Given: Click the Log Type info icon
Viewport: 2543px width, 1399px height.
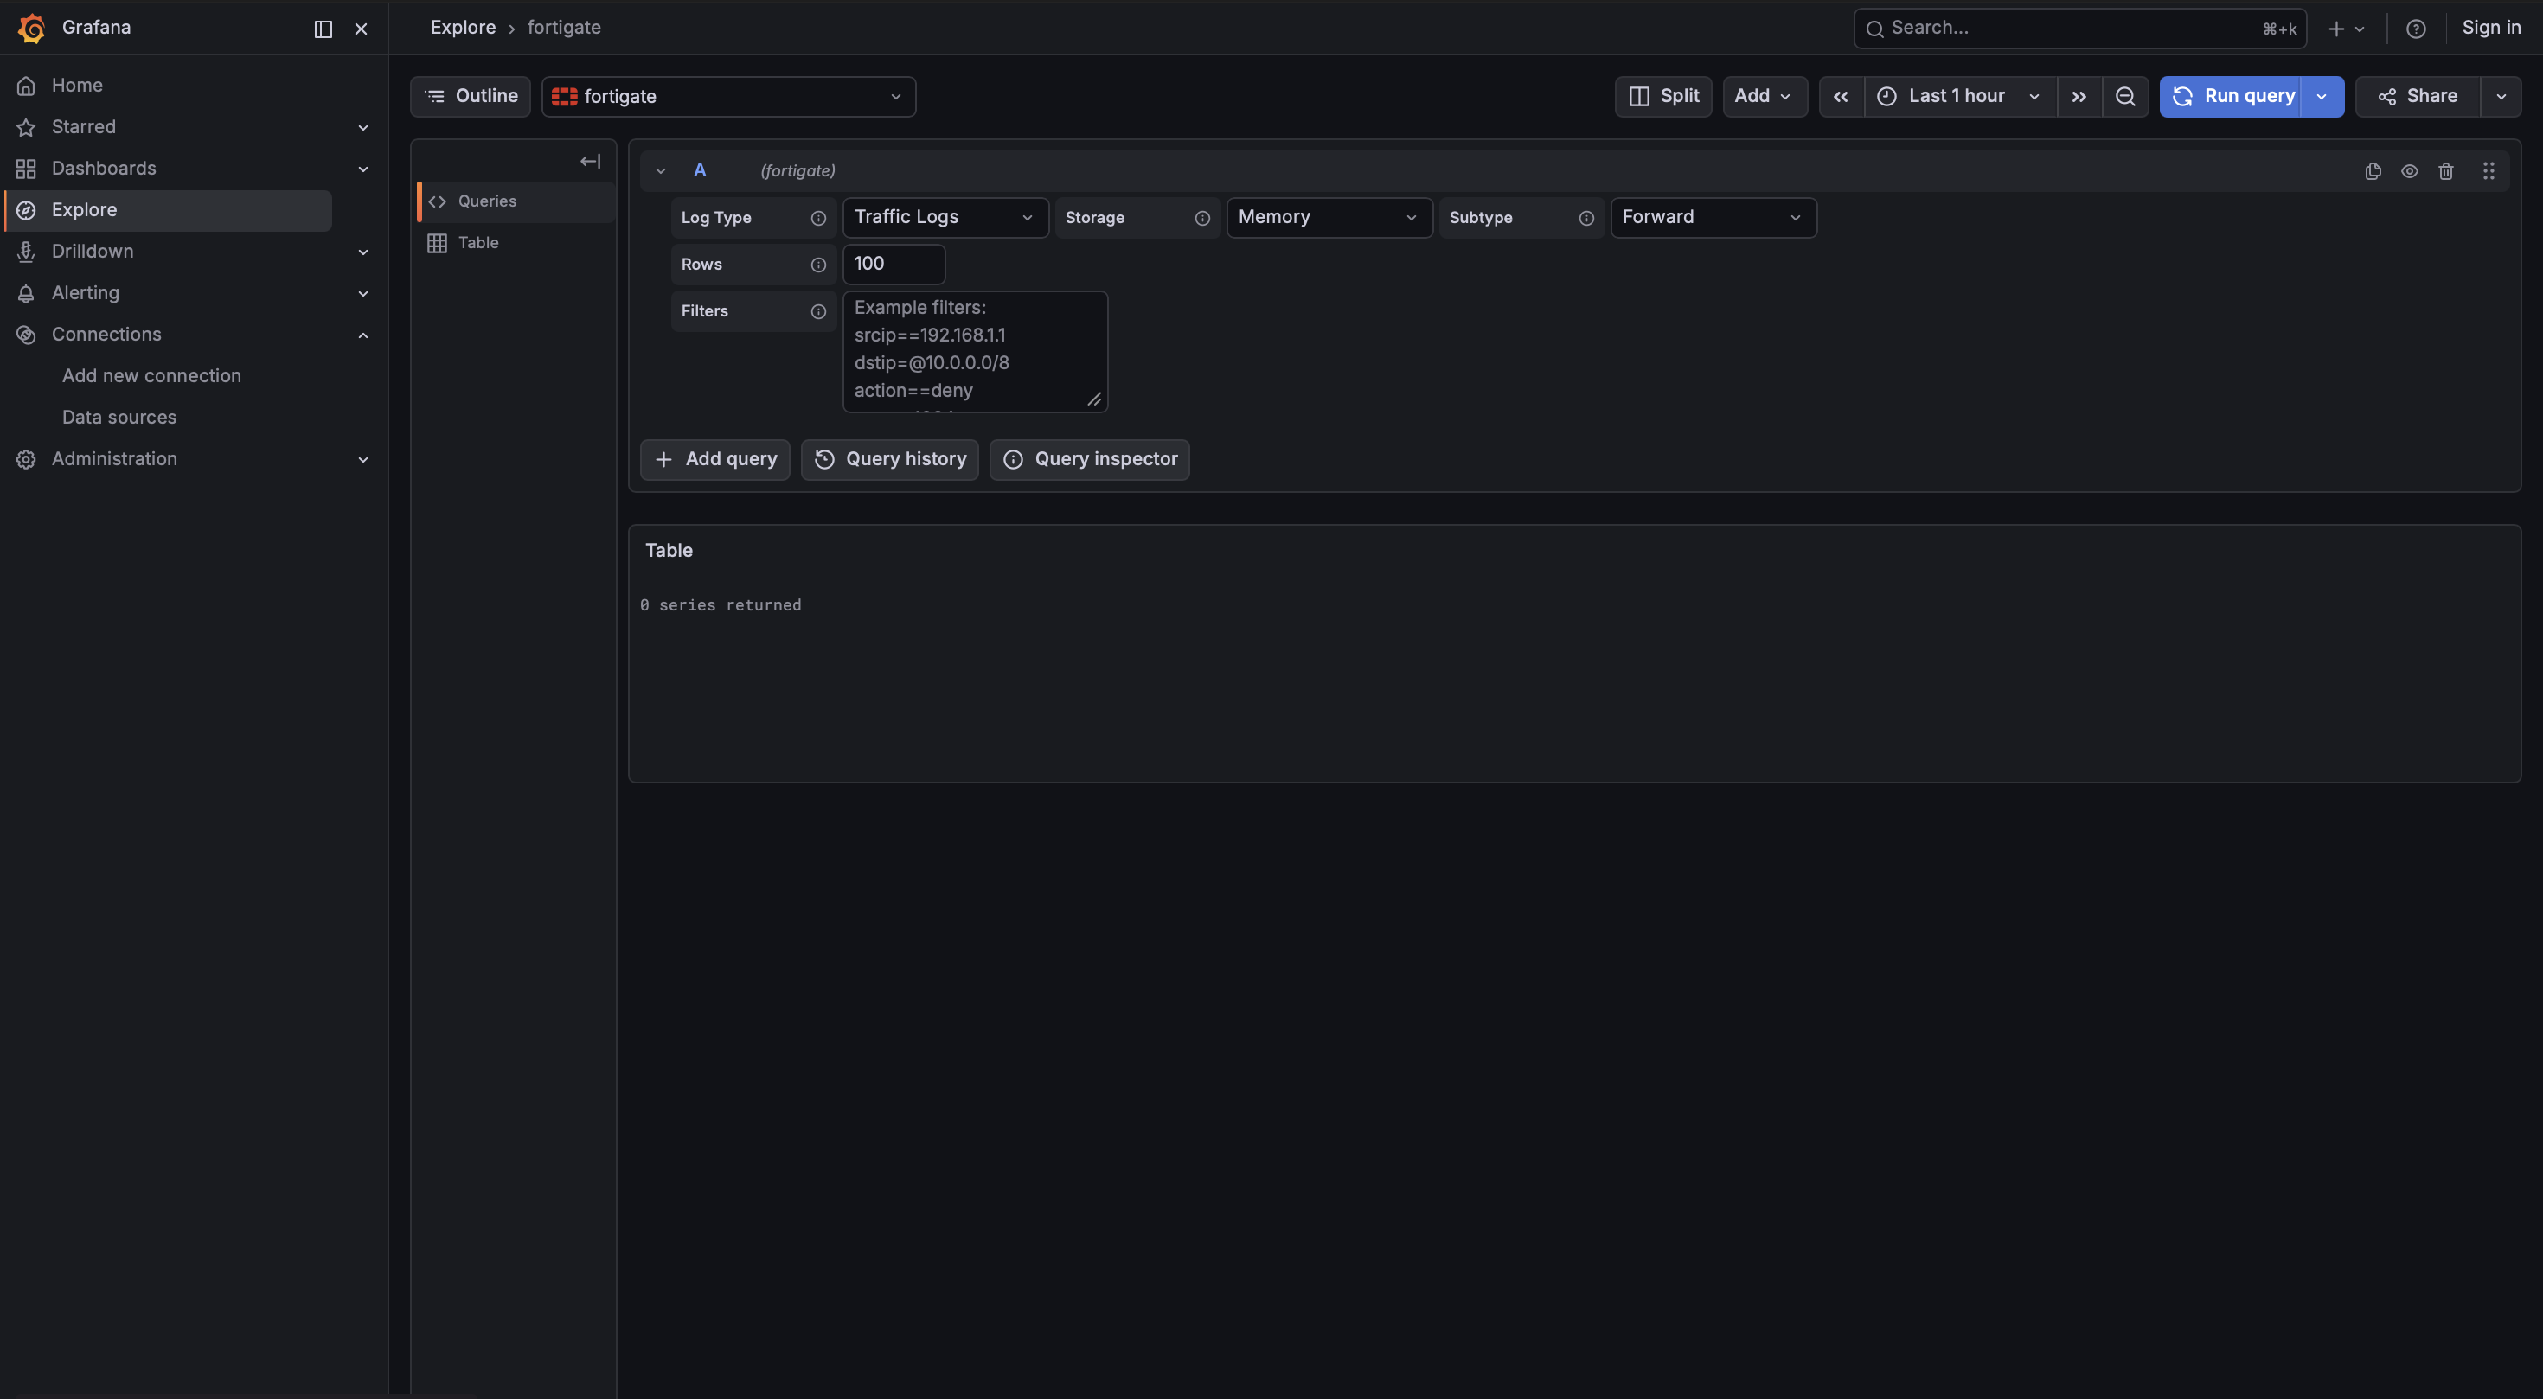Looking at the screenshot, I should point(818,219).
